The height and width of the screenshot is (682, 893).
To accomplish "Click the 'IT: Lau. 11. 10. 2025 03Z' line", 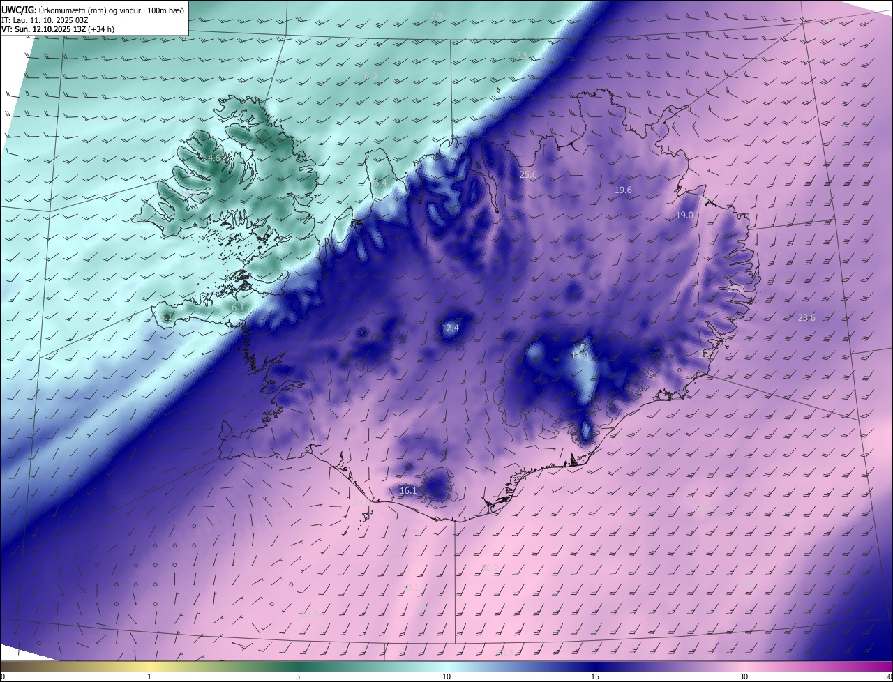I will tap(44, 20).
